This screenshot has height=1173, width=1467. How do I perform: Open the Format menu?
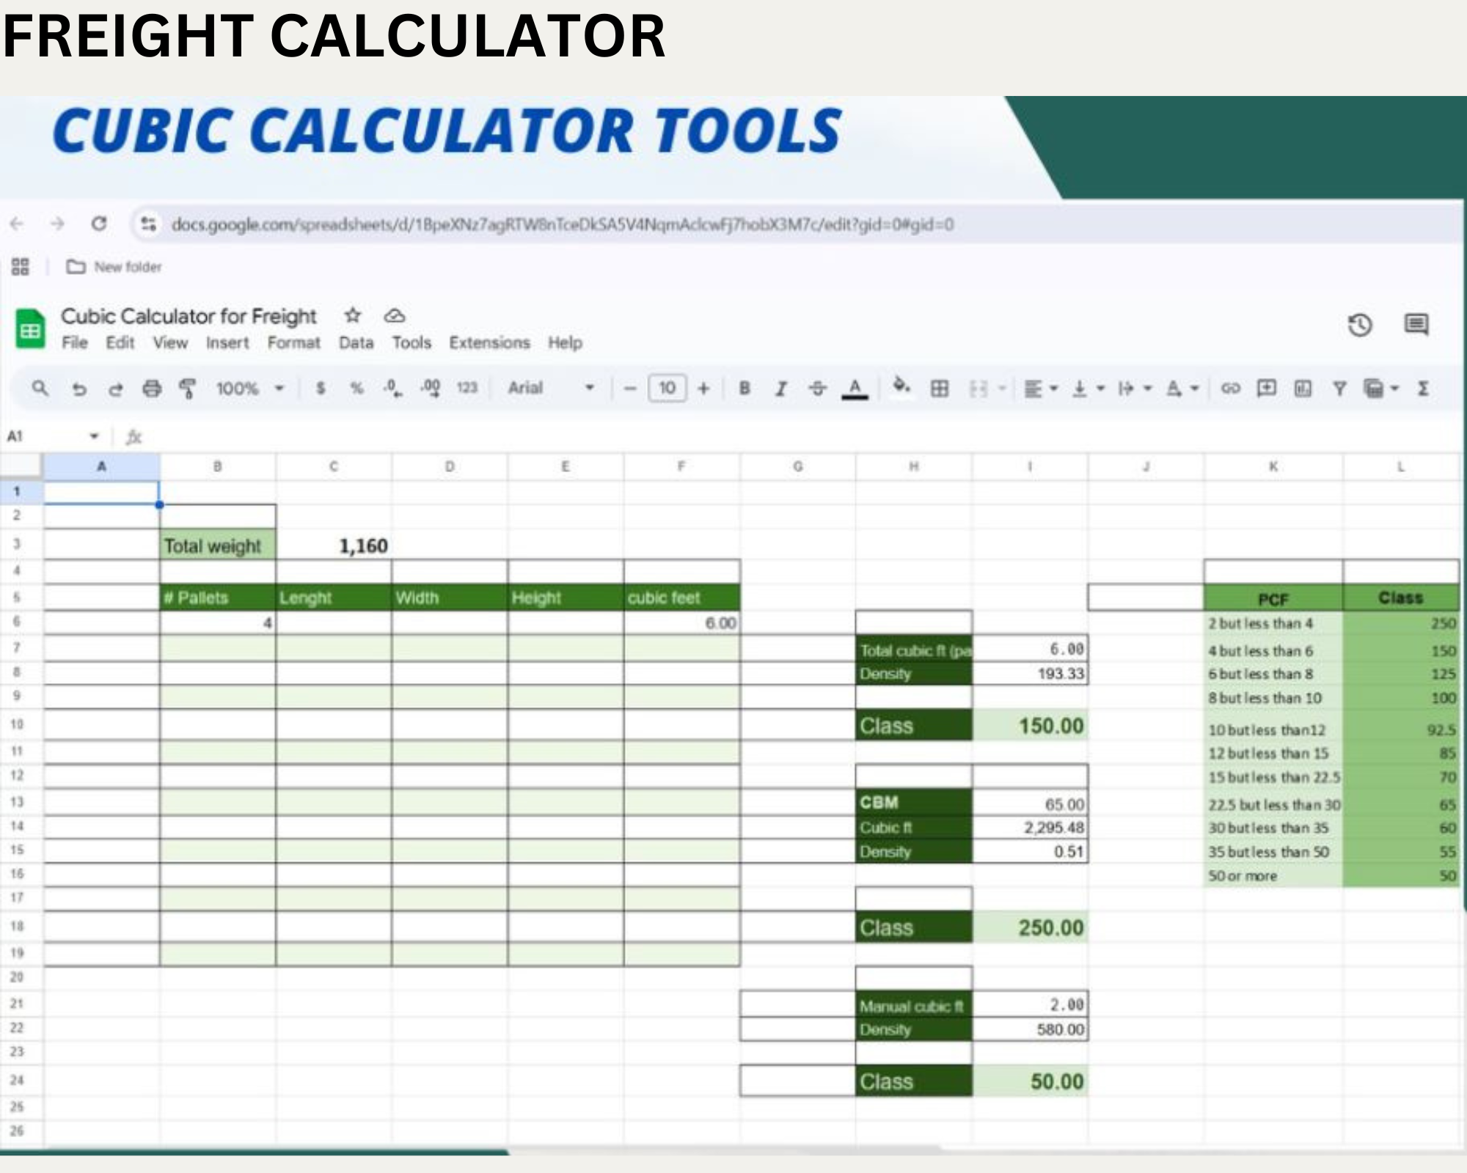293,342
